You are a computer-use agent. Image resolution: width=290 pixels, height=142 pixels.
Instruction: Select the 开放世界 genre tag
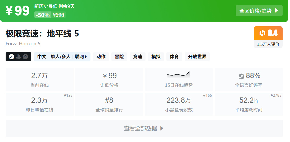click(197, 57)
